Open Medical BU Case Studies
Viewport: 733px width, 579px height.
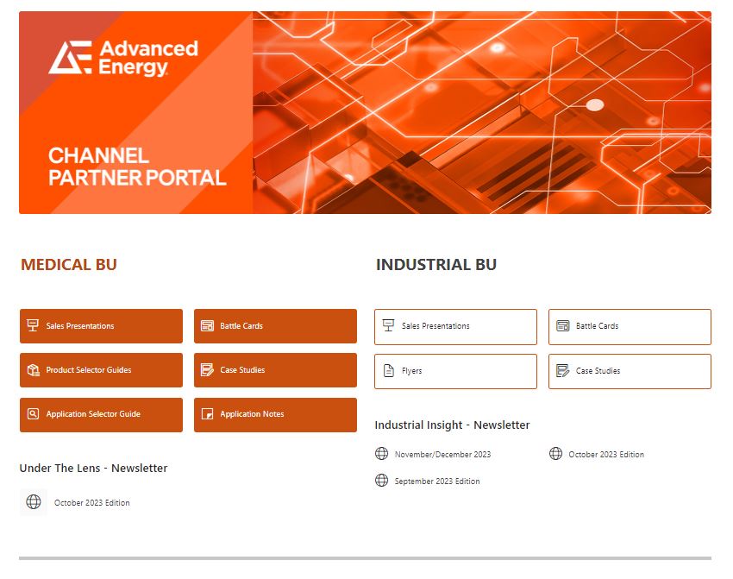275,370
